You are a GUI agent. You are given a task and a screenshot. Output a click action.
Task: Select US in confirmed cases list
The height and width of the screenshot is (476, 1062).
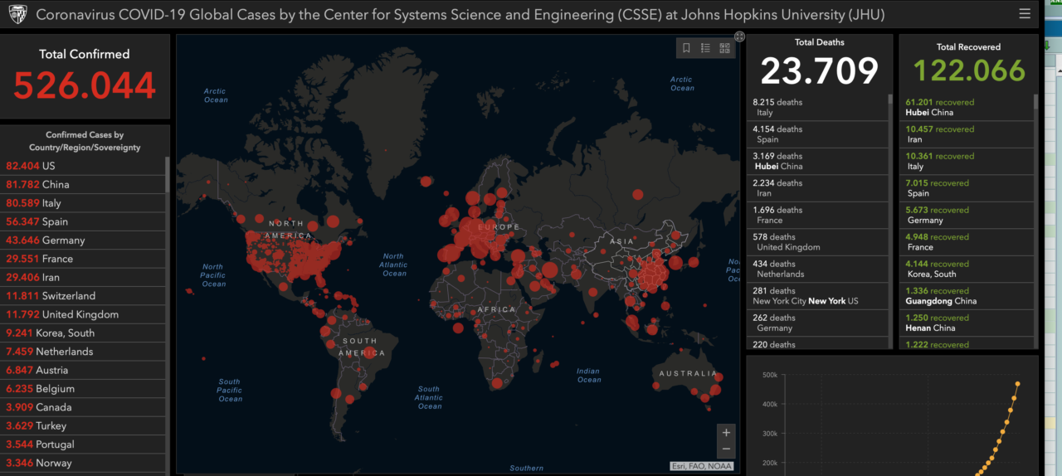[x=84, y=166]
